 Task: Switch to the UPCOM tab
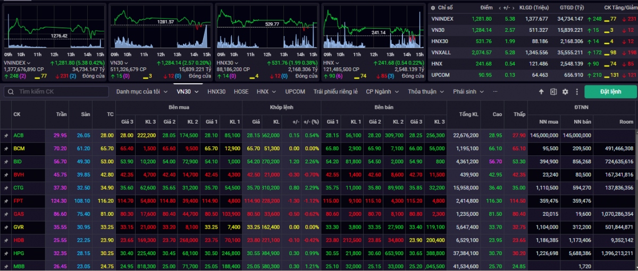pos(295,91)
